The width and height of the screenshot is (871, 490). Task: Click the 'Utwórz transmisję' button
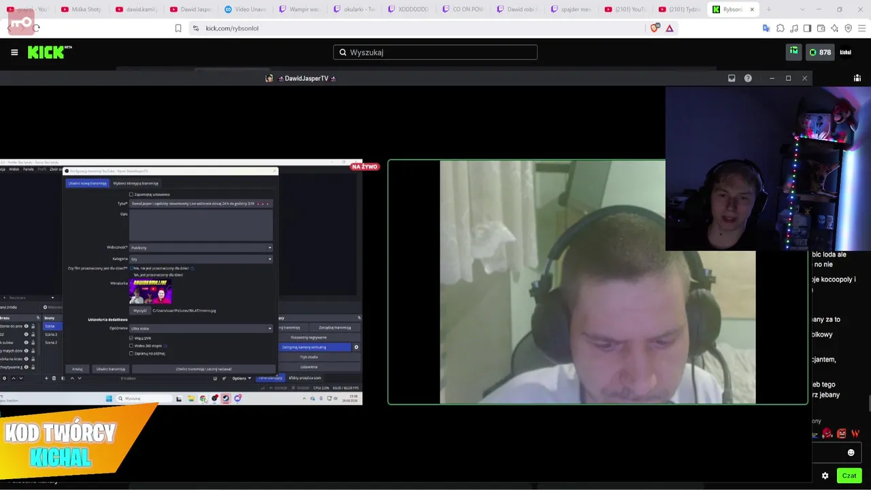110,369
